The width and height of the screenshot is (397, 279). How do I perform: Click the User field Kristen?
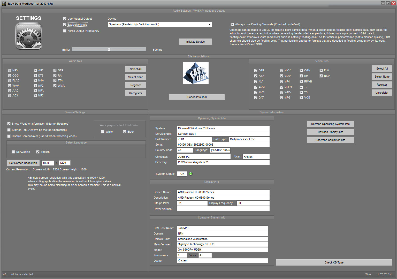pos(256,157)
